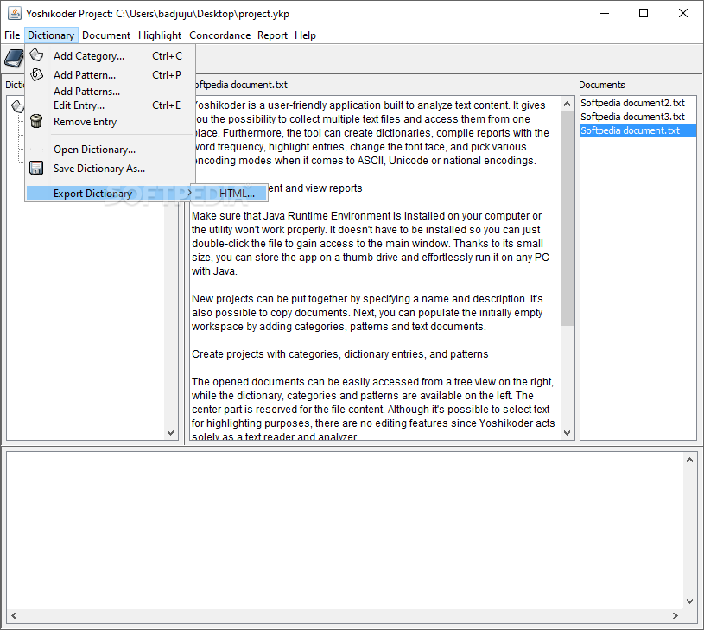Open the Report menu
The image size is (704, 630).
pos(272,35)
